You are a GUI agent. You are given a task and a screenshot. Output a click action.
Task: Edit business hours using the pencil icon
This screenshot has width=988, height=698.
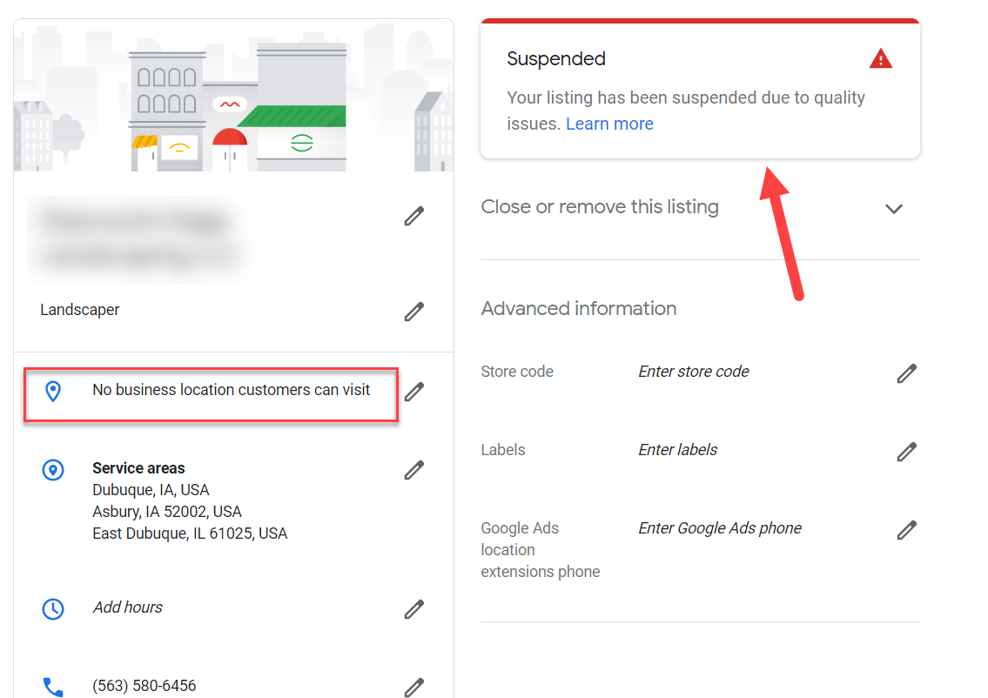[x=414, y=609]
